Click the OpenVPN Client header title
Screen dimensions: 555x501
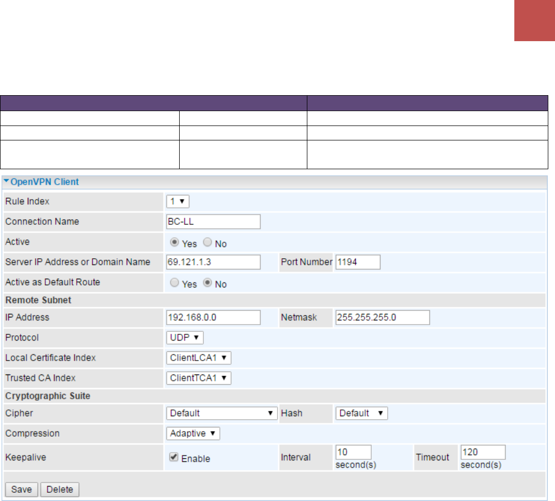(45, 182)
